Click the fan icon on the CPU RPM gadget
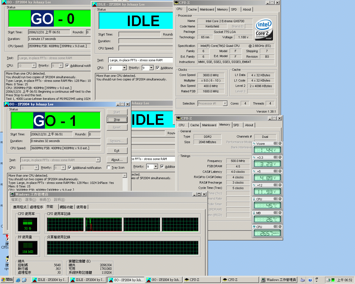 click(254, 227)
